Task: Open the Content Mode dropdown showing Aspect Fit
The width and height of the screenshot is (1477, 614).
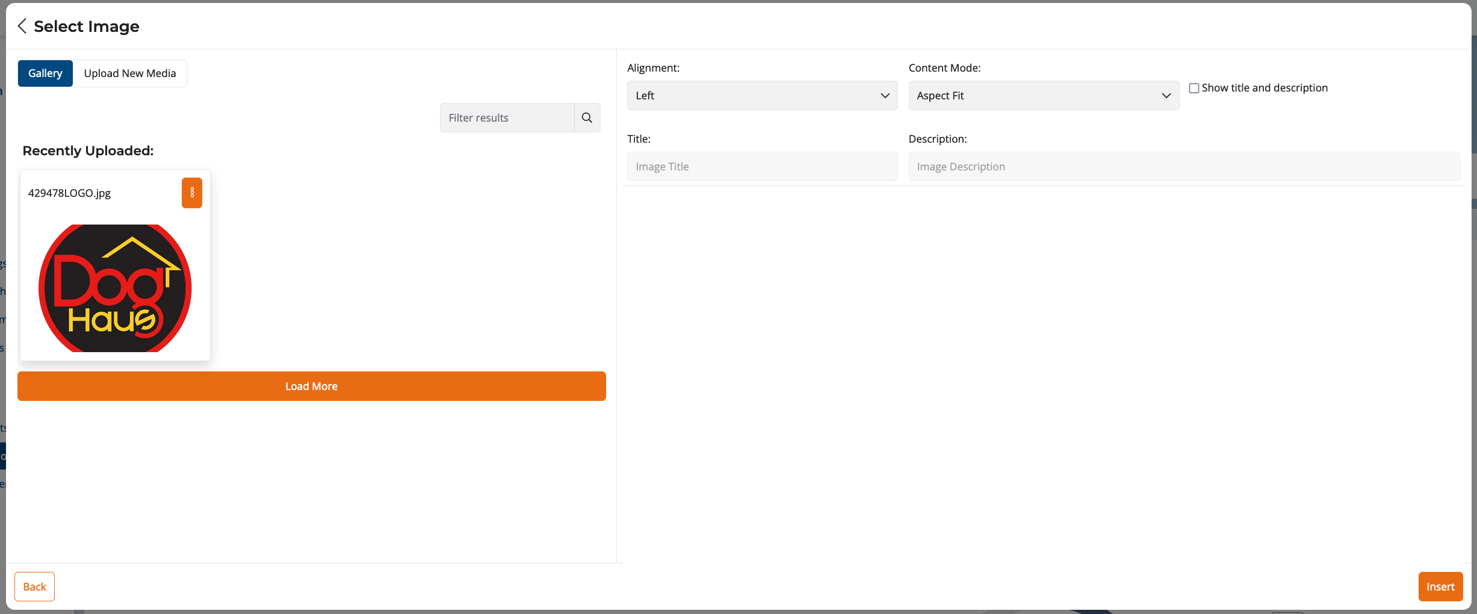Action: (x=1042, y=95)
